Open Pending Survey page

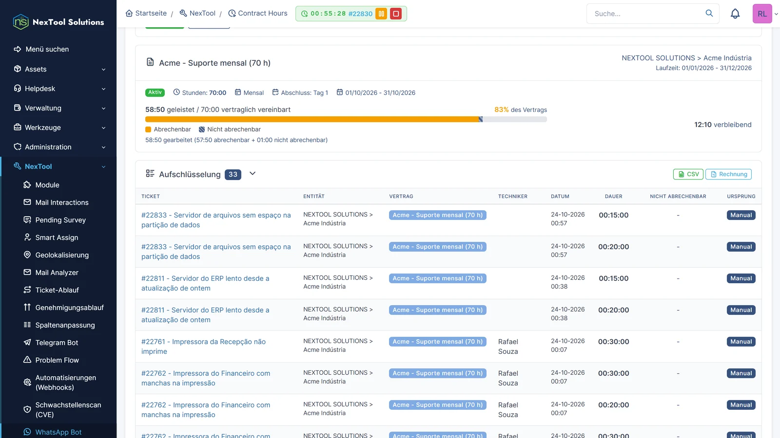[60, 220]
